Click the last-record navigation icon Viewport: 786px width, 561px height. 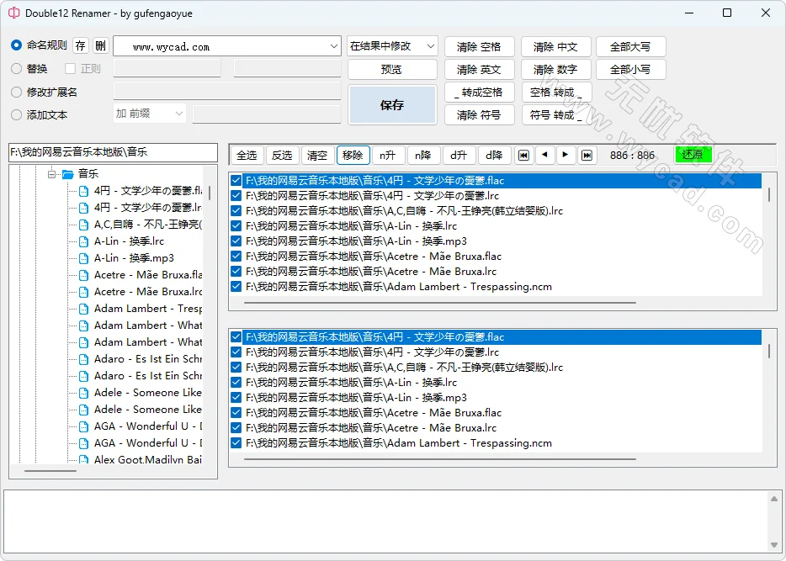tap(587, 155)
